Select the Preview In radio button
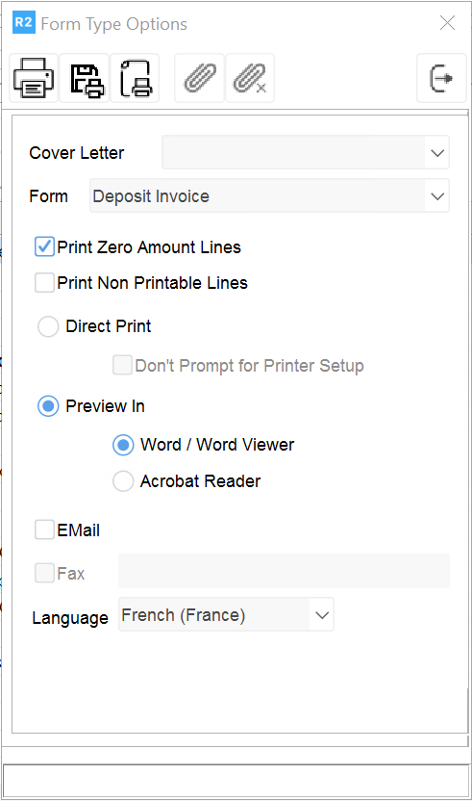Viewport: 472px width, 801px height. tap(48, 406)
